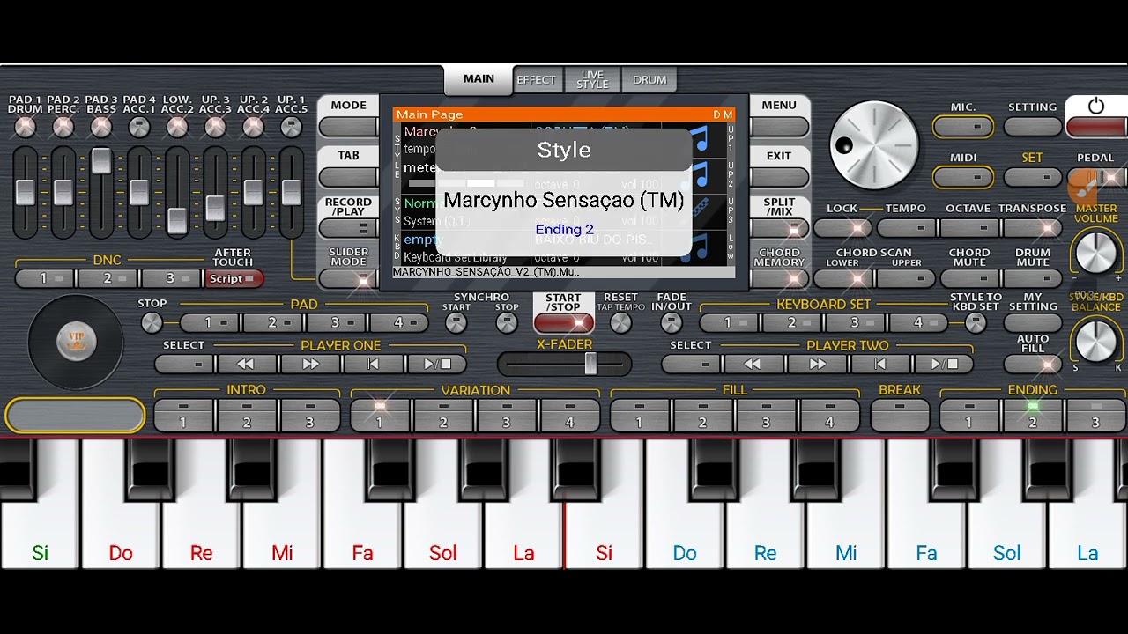This screenshot has width=1128, height=634.
Task: Turn the PAD 4 ACC.1 knob
Action: [139, 127]
